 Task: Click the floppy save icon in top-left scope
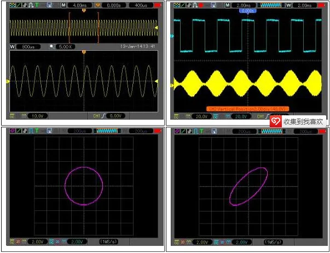point(49,5)
